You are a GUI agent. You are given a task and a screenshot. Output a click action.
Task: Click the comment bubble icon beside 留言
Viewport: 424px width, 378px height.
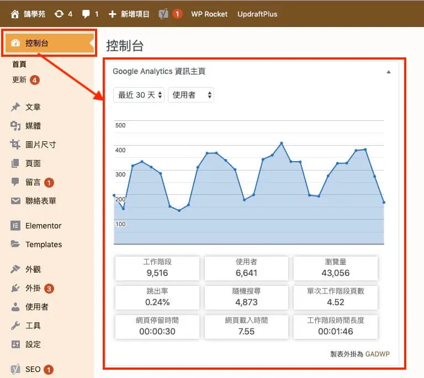pos(15,182)
